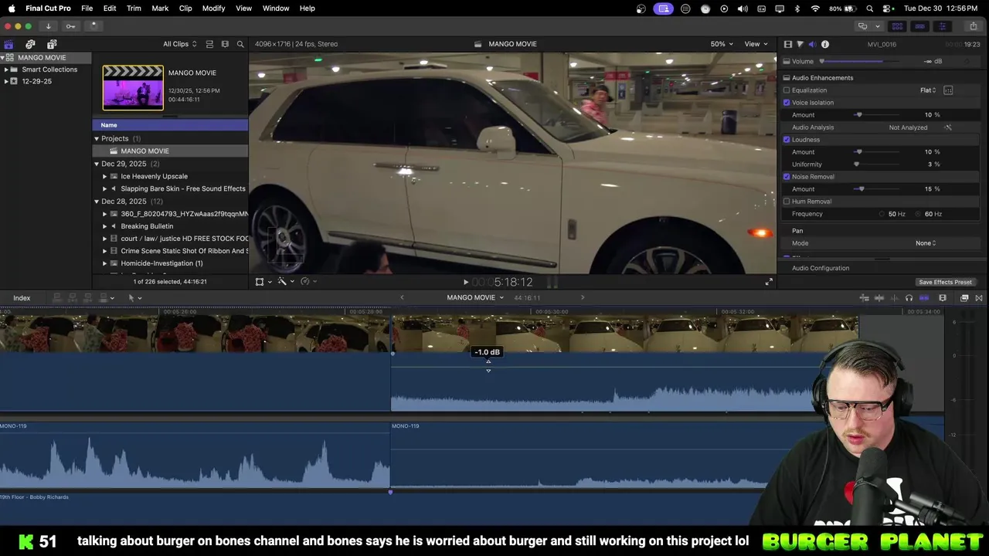The height and width of the screenshot is (556, 989).
Task: Open the File menu
Action: click(87, 8)
